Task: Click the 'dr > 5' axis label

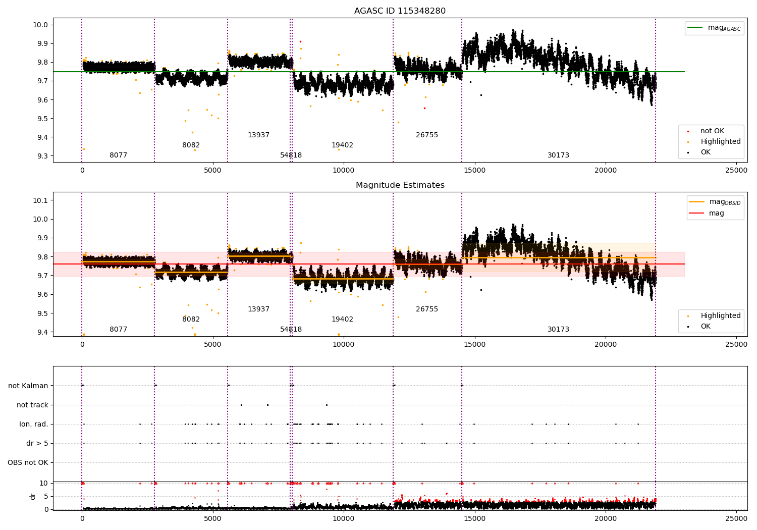Action: (37, 443)
